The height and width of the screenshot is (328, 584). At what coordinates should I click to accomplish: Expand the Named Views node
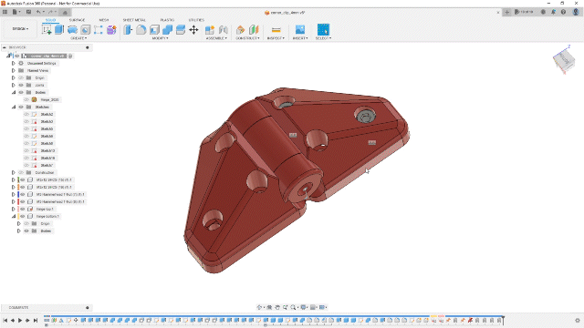click(14, 71)
